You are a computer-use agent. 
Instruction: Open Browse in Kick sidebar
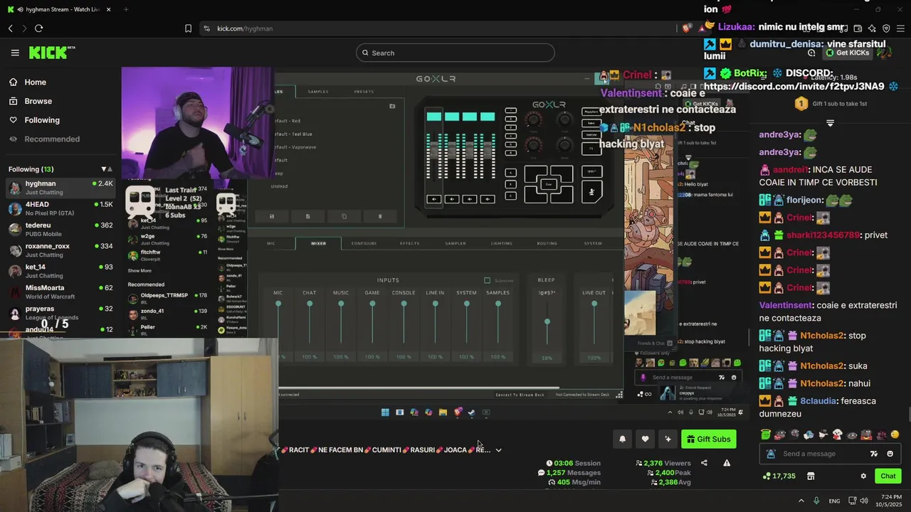pyautogui.click(x=38, y=101)
